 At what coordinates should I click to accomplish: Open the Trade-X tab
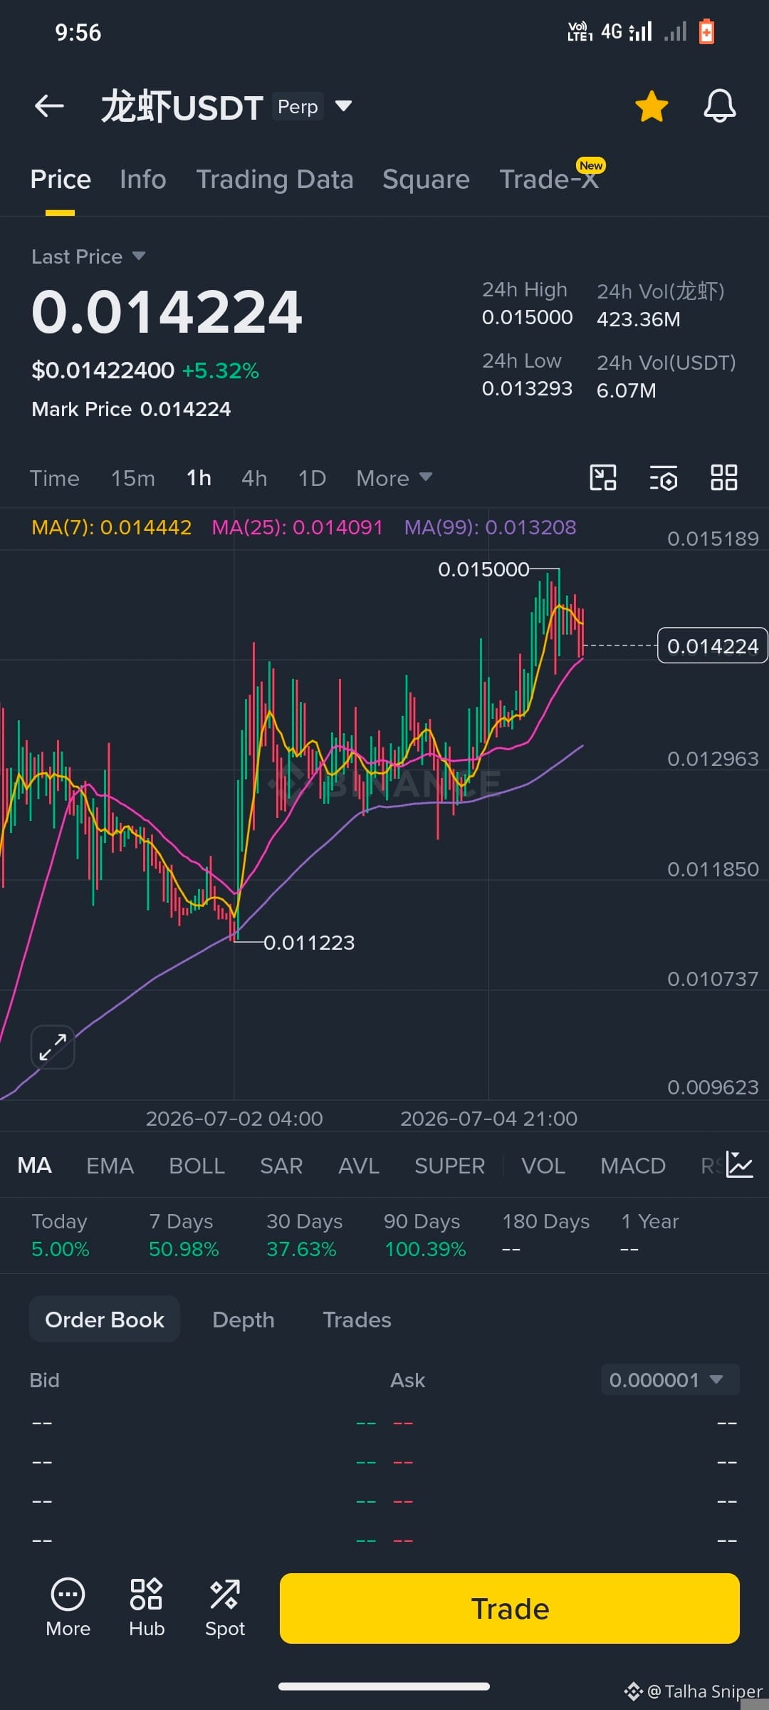coord(549,180)
